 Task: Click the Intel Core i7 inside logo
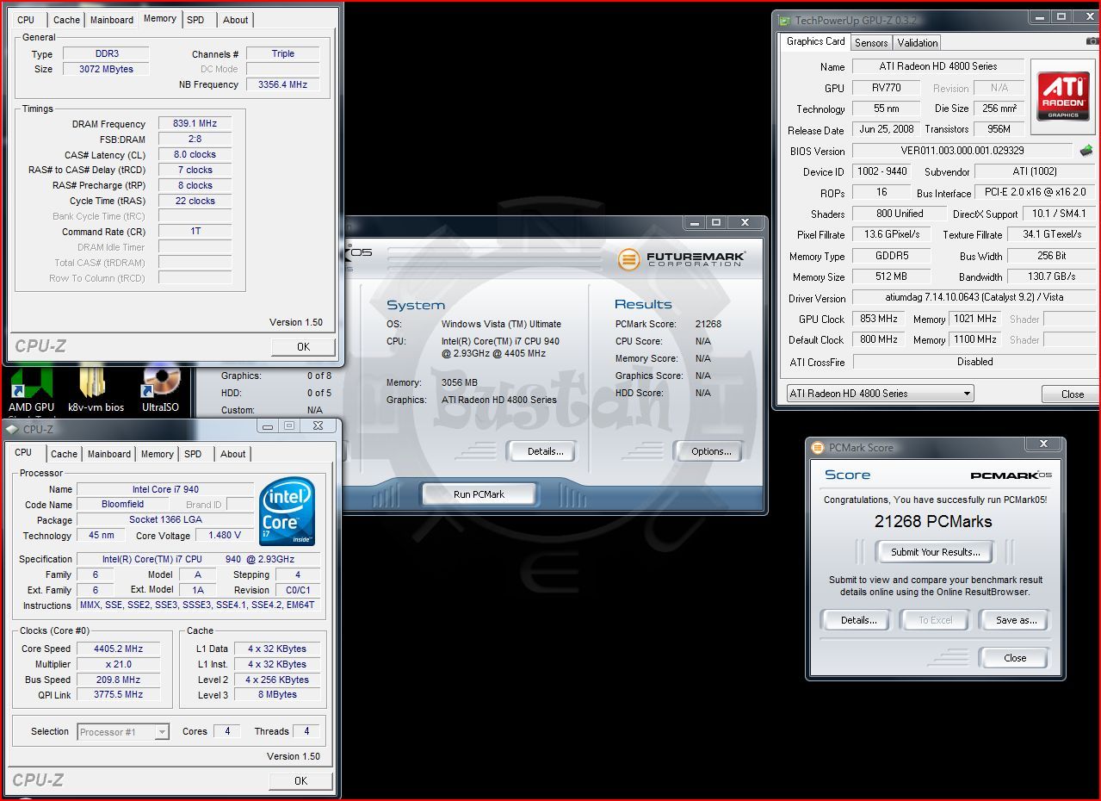click(288, 511)
